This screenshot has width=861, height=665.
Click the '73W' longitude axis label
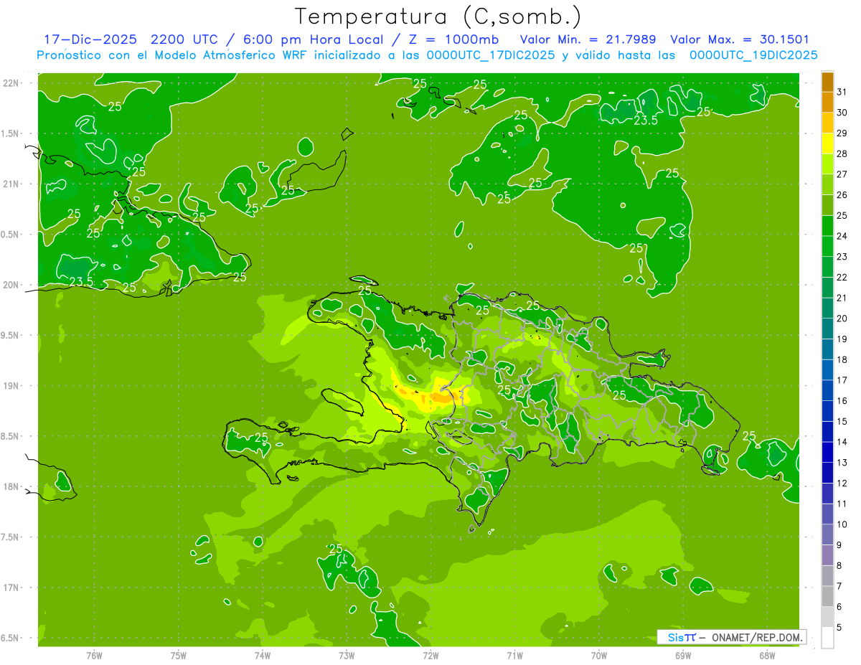347,656
